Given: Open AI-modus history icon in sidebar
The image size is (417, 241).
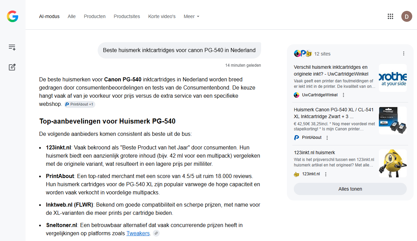Looking at the screenshot, I should click(x=12, y=47).
